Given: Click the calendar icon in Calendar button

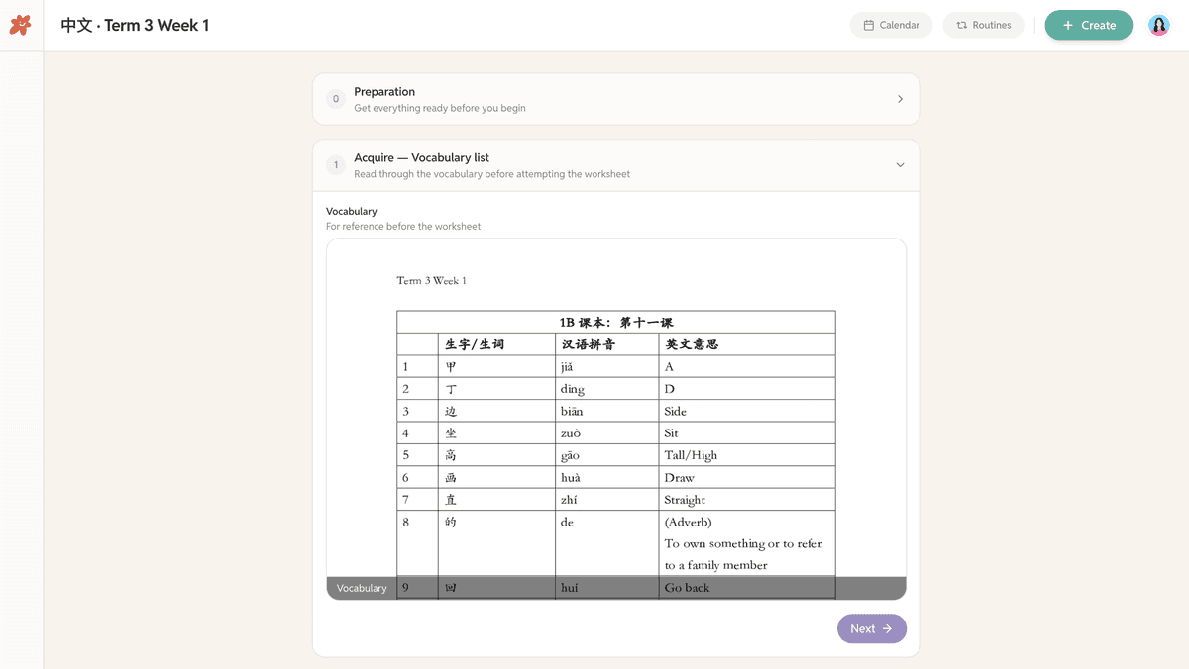Looking at the screenshot, I should (869, 25).
